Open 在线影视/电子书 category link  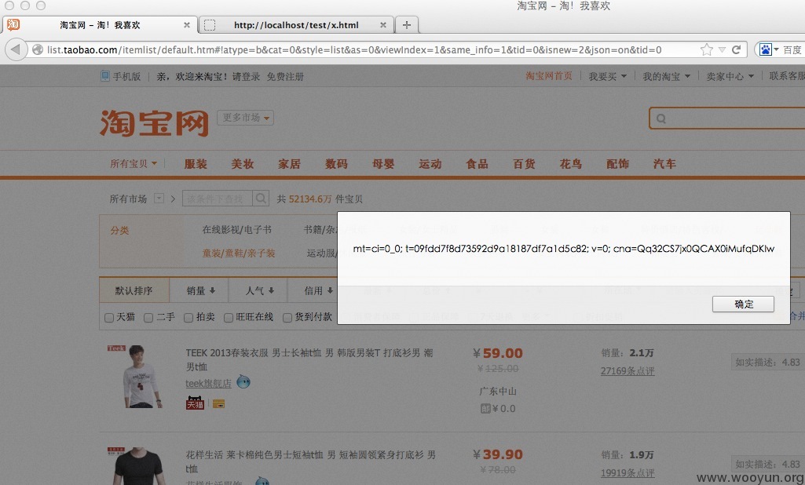(236, 229)
